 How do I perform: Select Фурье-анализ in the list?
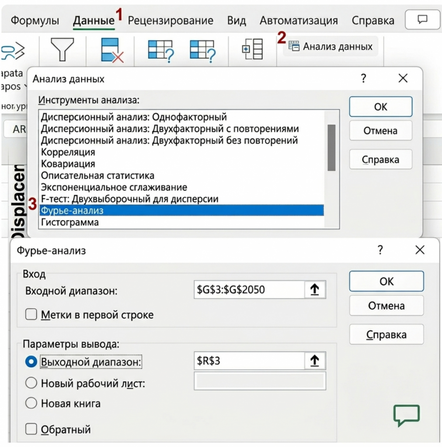pyautogui.click(x=181, y=210)
